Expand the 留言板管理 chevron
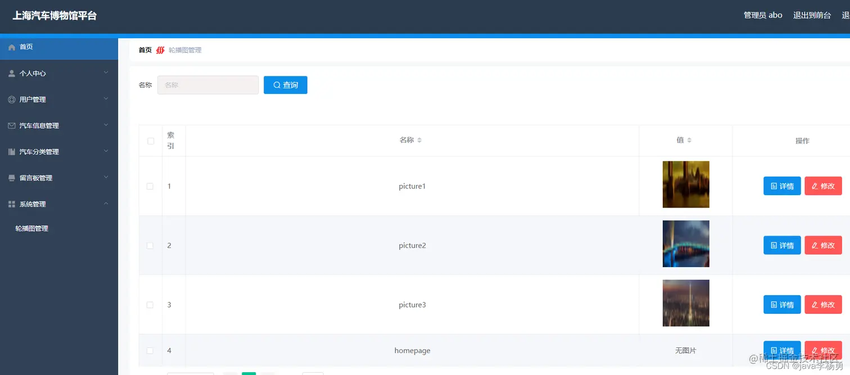The image size is (850, 375). point(106,177)
